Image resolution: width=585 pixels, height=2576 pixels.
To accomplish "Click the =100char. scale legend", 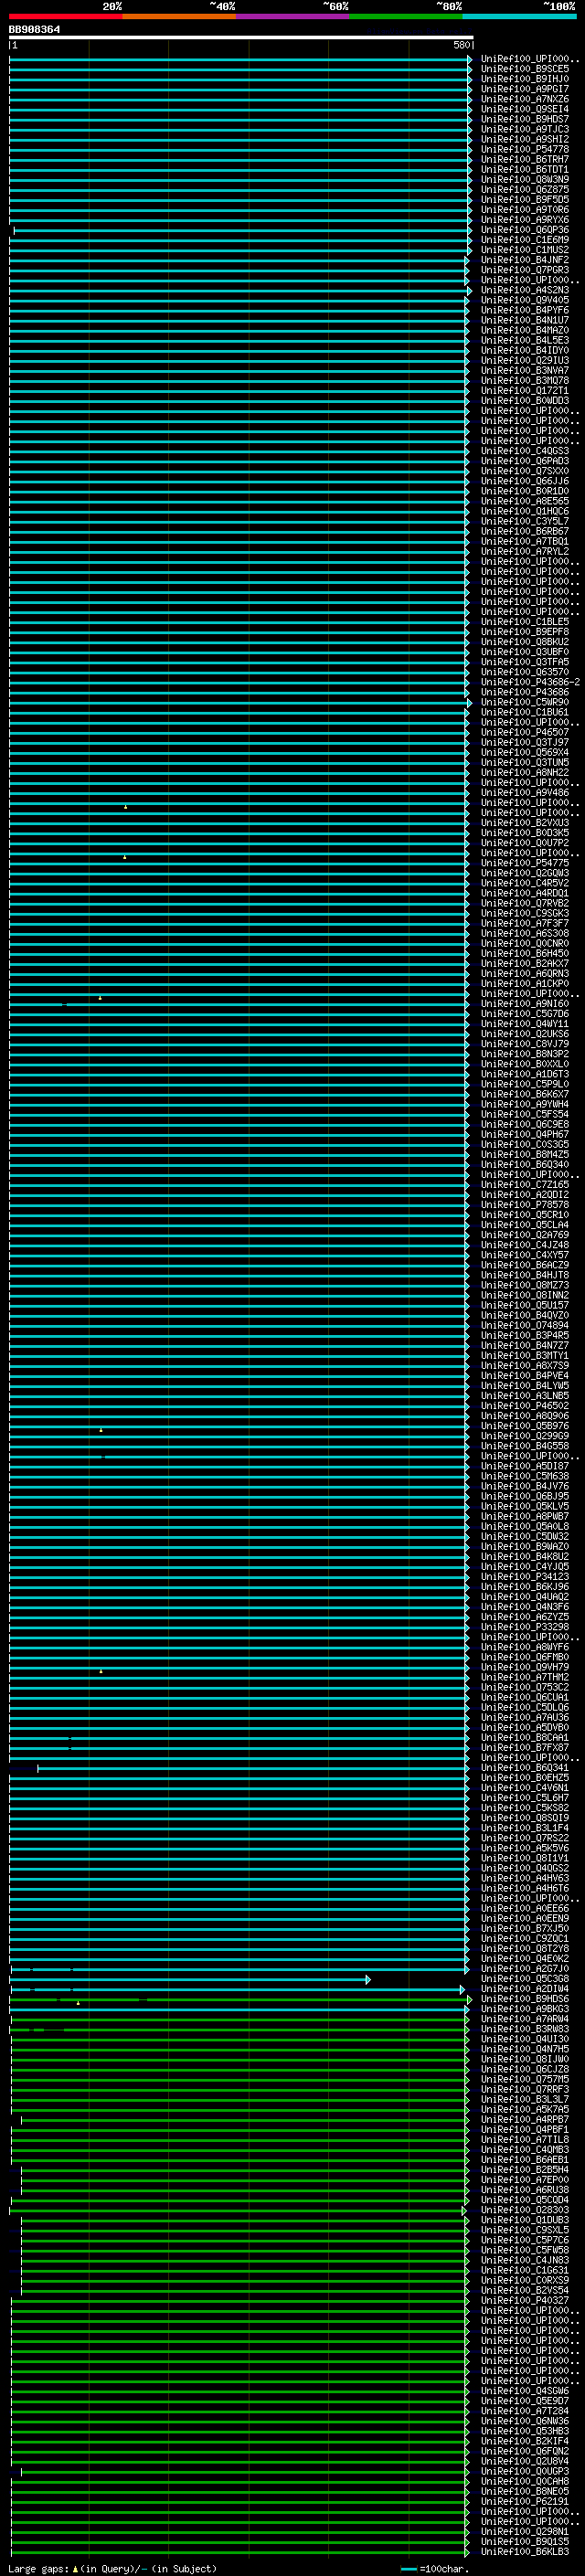I will click(x=437, y=2568).
